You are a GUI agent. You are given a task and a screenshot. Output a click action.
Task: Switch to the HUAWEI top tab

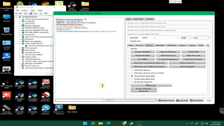coord(149,19)
